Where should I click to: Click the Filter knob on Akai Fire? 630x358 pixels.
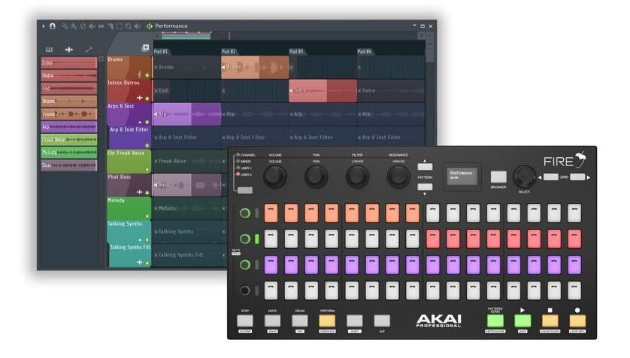tap(357, 177)
